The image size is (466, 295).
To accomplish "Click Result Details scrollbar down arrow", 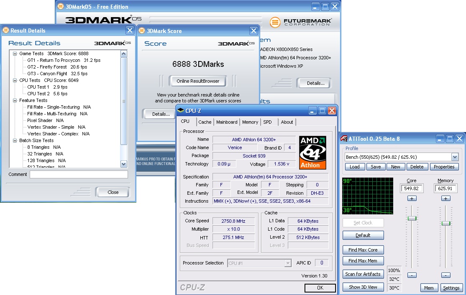I will click(124, 164).
